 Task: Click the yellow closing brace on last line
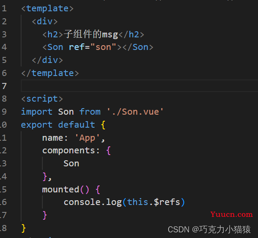click(x=23, y=228)
